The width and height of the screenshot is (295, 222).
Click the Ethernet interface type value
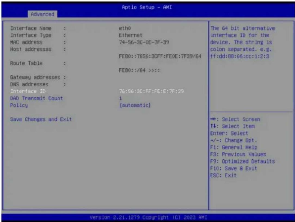pyautogui.click(x=131, y=35)
